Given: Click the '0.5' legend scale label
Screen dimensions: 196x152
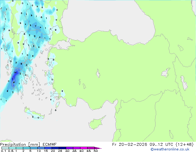Looking at the screenshot, I should tap(11, 151).
